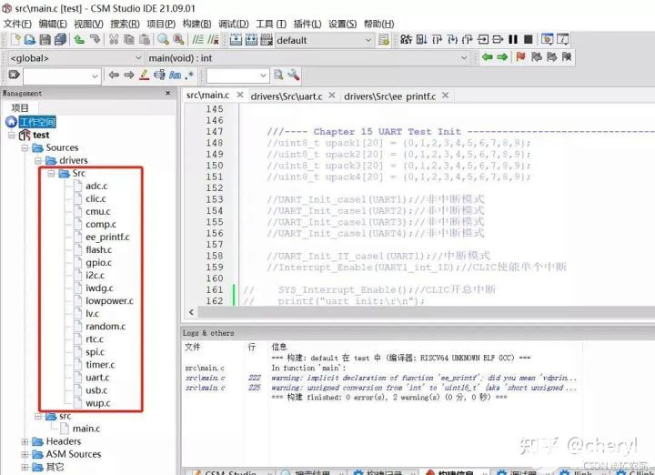The height and width of the screenshot is (475, 655).
Task: Click the gray next-match arrow in search bar
Action: [129, 75]
